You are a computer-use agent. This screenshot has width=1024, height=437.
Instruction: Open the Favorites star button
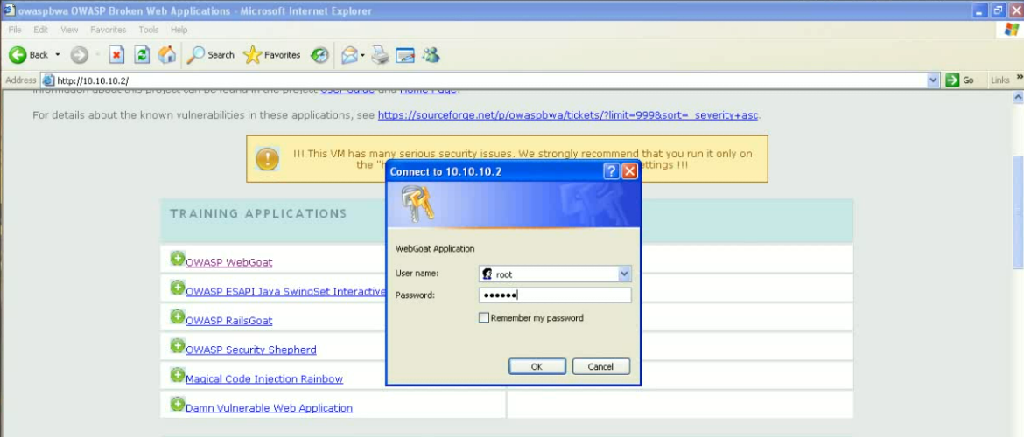click(271, 55)
